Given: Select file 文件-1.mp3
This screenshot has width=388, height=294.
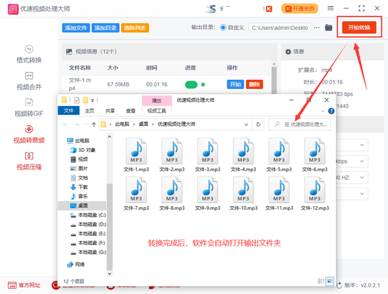Looking at the screenshot, I should [x=136, y=155].
